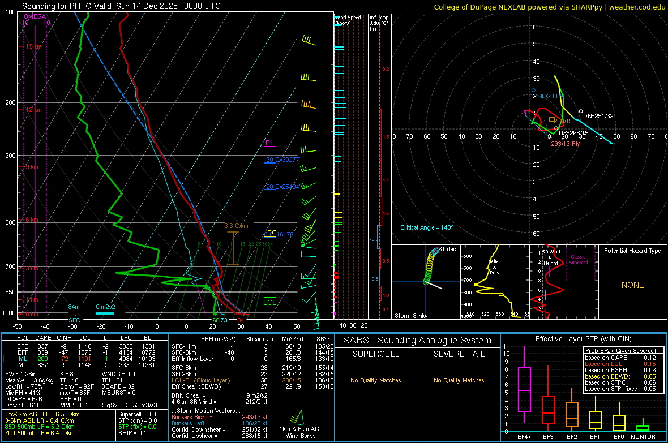668x443 pixels.
Task: Click the DN=251/32 hodograph label
Action: click(598, 117)
